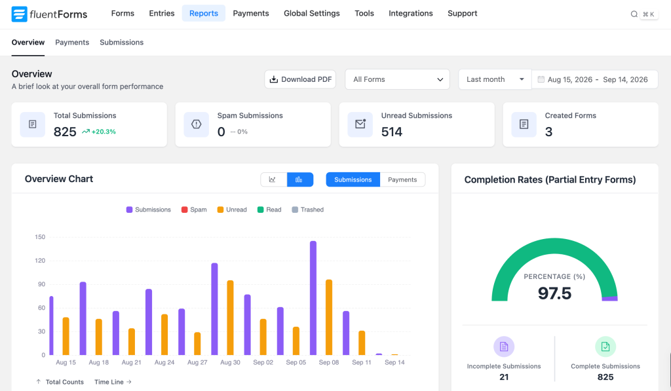Toggle the Unread legend series
Image resolution: width=671 pixels, height=391 pixels.
pyautogui.click(x=232, y=210)
